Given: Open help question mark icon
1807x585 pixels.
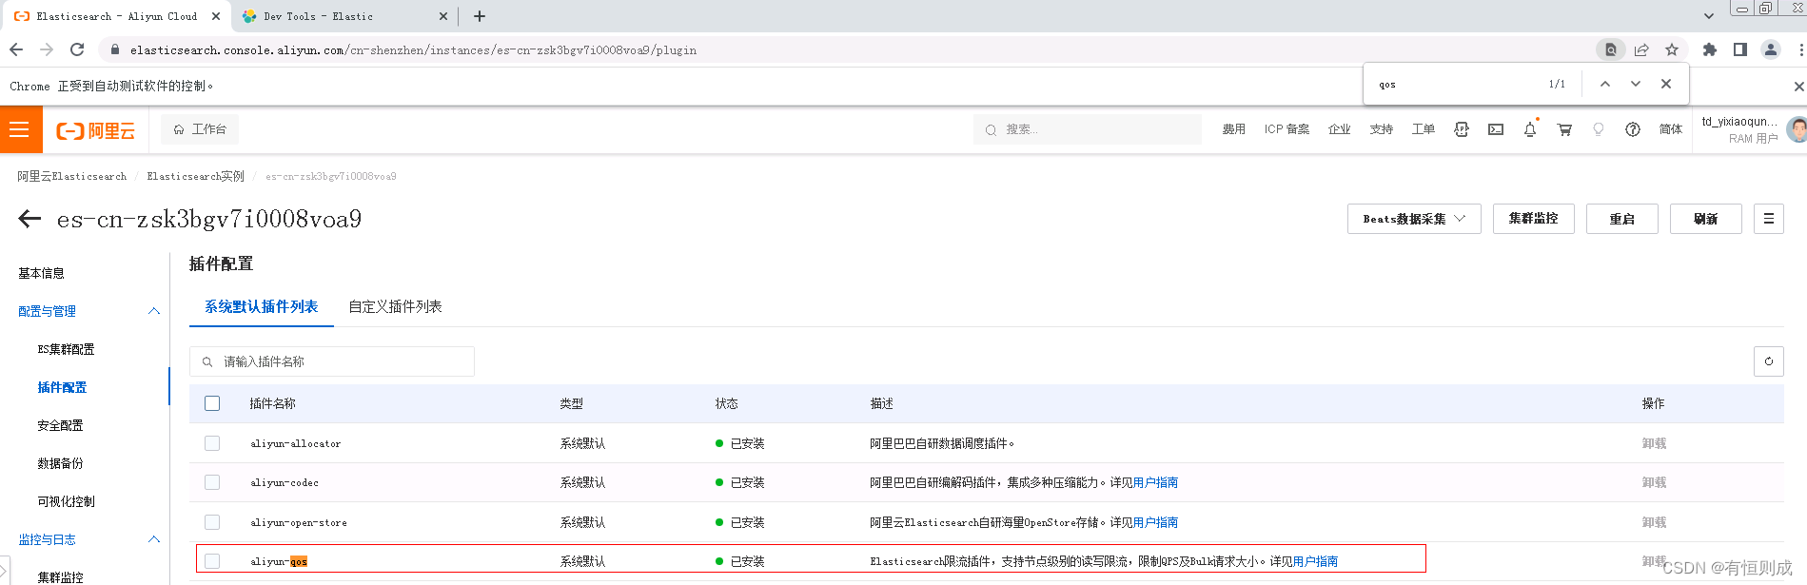Looking at the screenshot, I should (x=1633, y=129).
